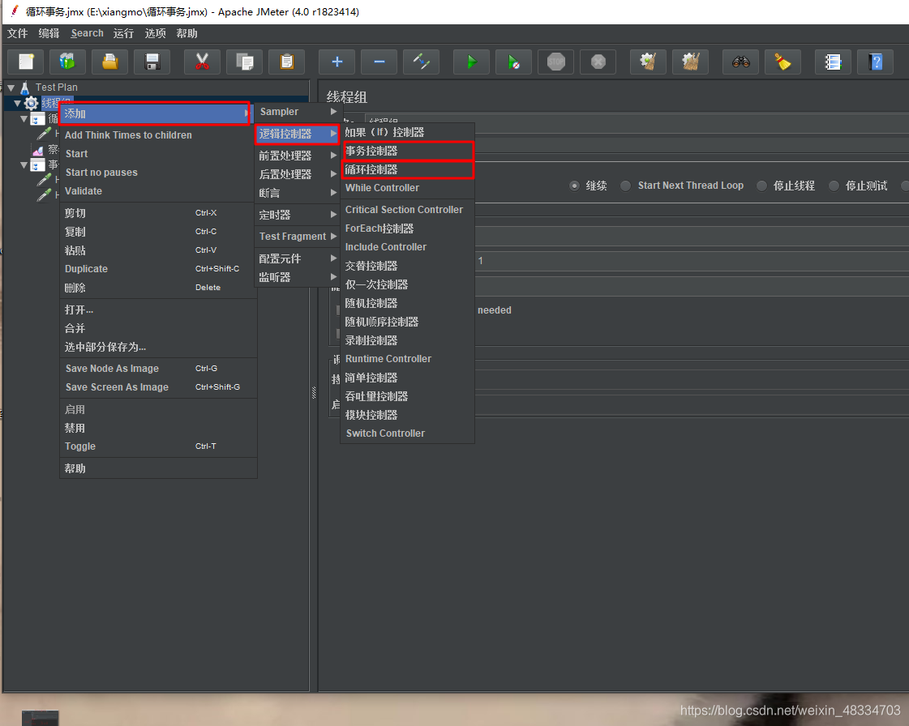Image resolution: width=909 pixels, height=726 pixels.
Task: Collapse the 线程组 tree node arrow
Action: 17,104
